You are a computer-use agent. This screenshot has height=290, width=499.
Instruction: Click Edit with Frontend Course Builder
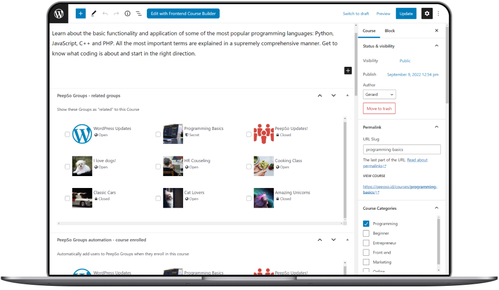tap(183, 13)
